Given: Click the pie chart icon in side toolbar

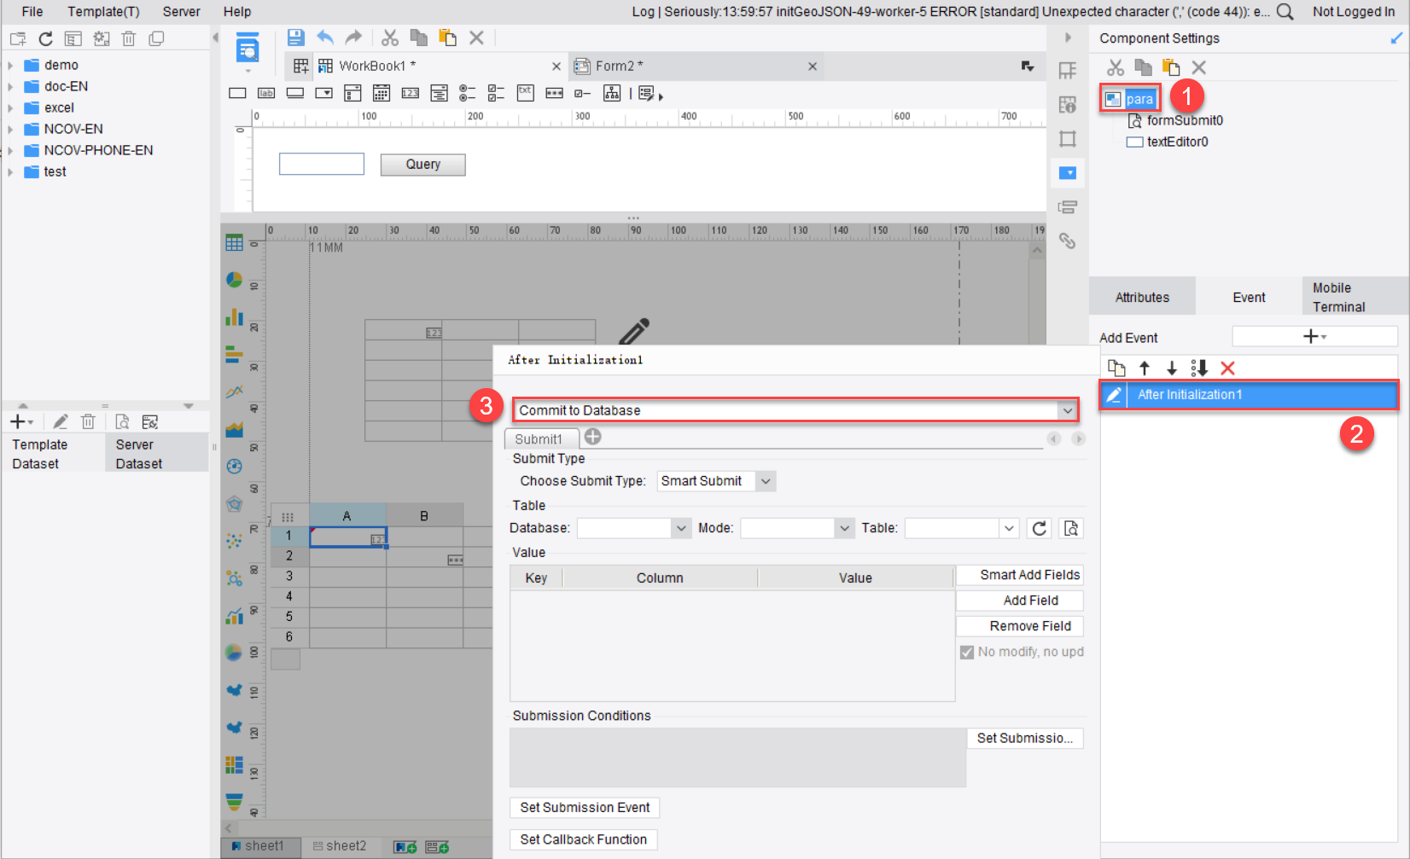Looking at the screenshot, I should click(234, 280).
